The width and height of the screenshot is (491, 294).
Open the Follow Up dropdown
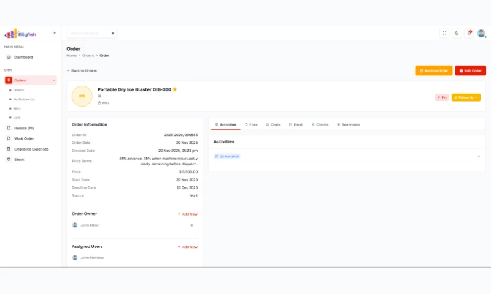tap(466, 97)
